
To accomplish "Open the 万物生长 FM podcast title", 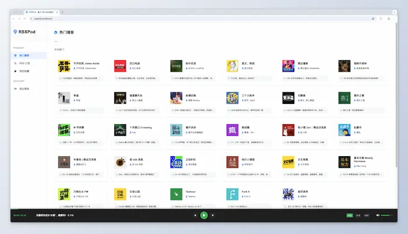I will [x=80, y=192].
